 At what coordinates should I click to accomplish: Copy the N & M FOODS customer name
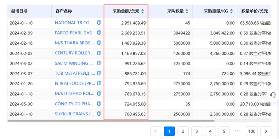coord(99,83)
